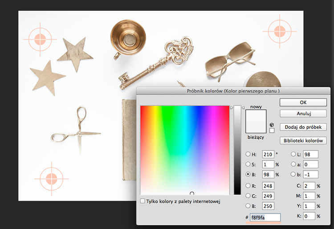
Task: Click the R value field 248
Action: (268, 186)
